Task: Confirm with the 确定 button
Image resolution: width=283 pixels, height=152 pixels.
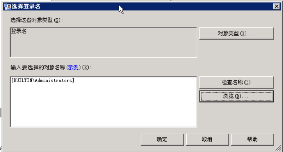Action: [162, 139]
